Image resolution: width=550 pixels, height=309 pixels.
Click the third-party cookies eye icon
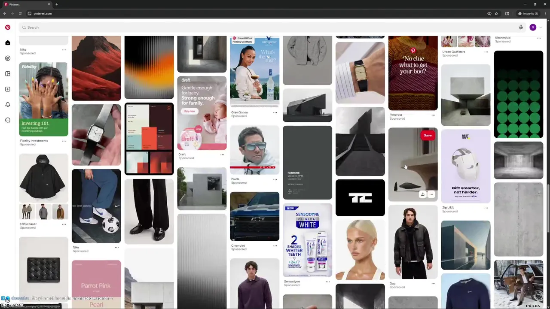coord(489,13)
